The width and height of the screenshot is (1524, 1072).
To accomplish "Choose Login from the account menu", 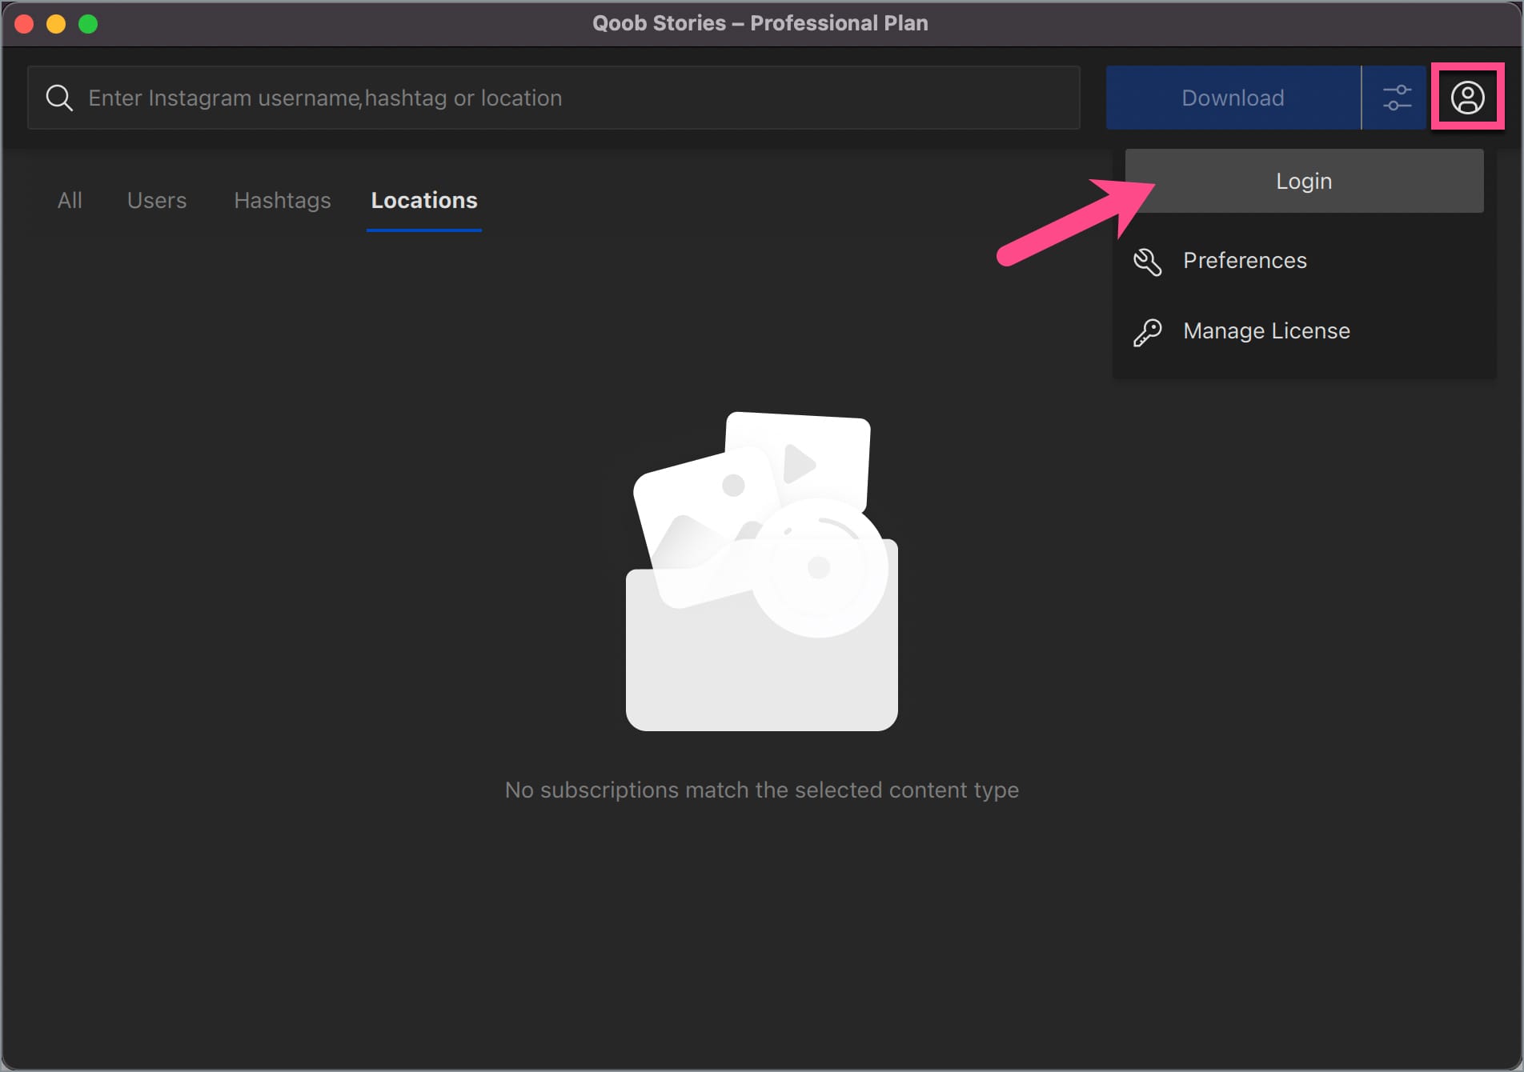I will point(1304,181).
